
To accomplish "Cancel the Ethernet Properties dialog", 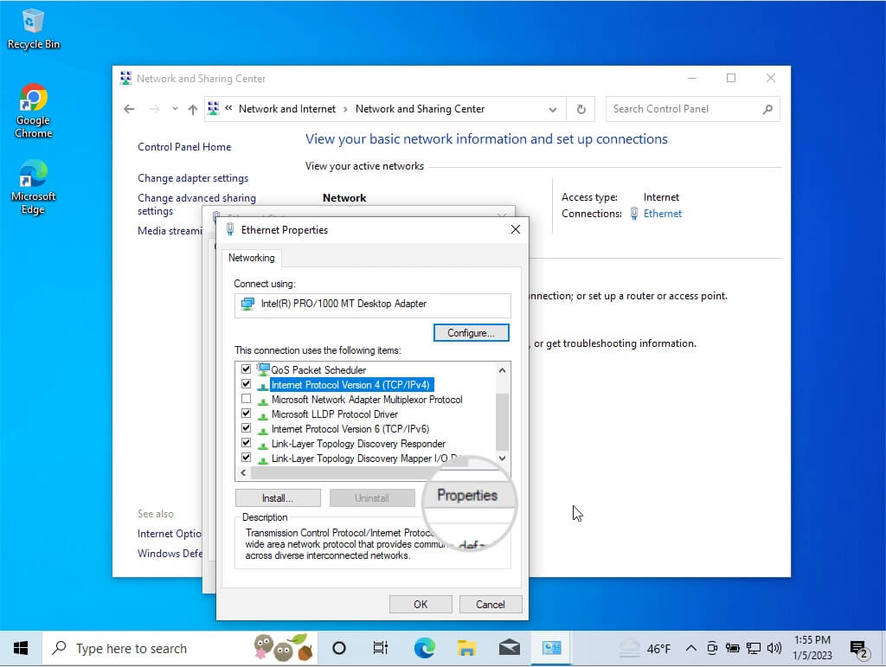I will coord(490,605).
